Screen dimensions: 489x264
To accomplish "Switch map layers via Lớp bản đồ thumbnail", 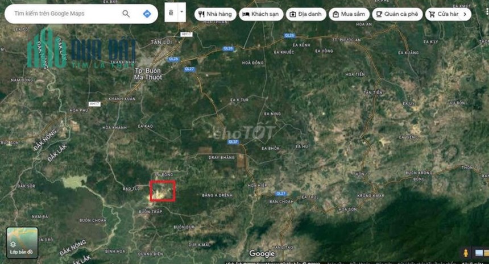I will [22, 242].
